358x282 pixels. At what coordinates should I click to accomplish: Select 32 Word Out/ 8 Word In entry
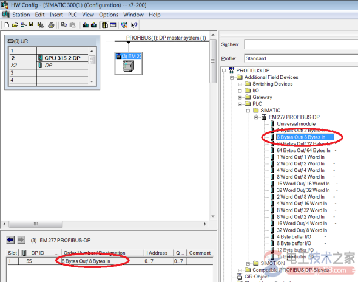click(302, 230)
